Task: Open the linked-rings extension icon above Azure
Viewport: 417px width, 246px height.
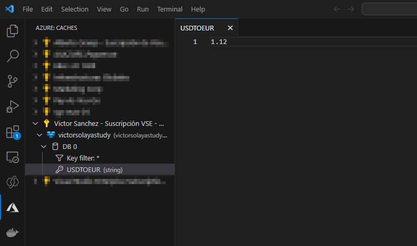Action: click(12, 182)
